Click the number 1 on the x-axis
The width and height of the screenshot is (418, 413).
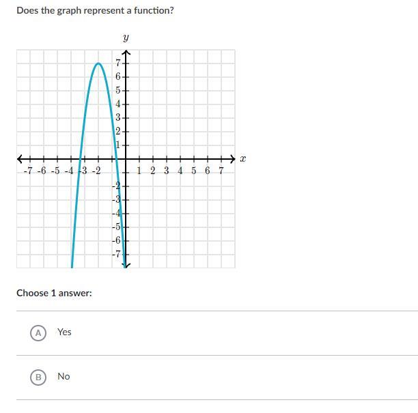coord(139,171)
